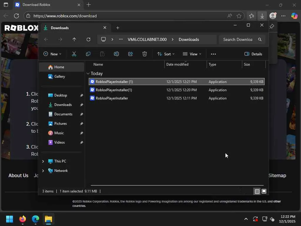Image resolution: width=301 pixels, height=226 pixels.
Task: Go up one folder level
Action: (74, 39)
